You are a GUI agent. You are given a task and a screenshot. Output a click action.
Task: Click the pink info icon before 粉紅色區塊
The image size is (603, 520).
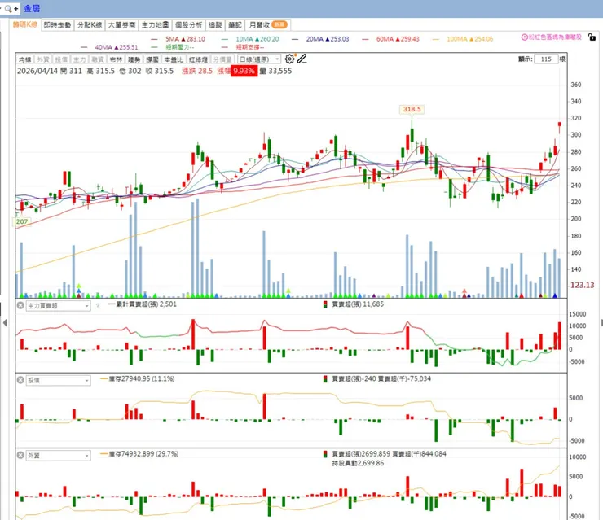524,37
